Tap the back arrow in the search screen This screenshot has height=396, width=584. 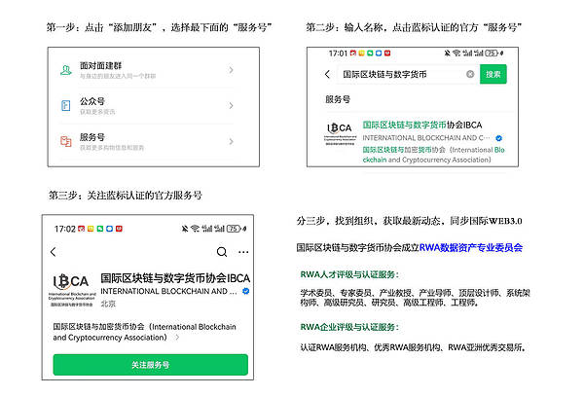pyautogui.click(x=325, y=74)
